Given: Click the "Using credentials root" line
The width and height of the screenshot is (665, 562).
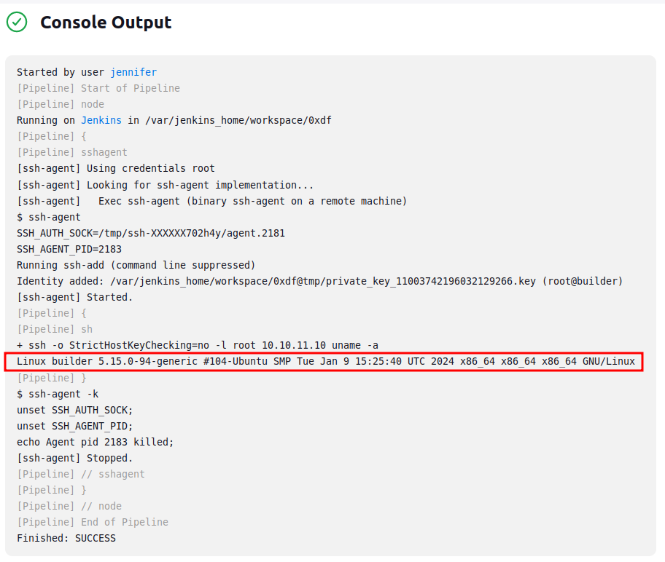Looking at the screenshot, I should 115,168.
